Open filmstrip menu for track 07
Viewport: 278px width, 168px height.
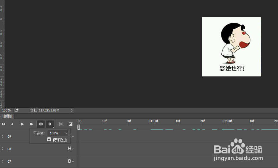71,161
